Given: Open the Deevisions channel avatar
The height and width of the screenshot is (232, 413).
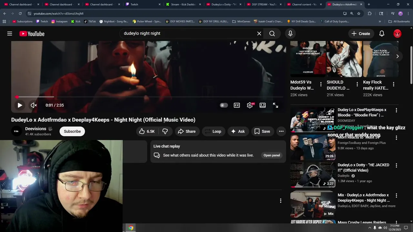Looking at the screenshot, I should (x=16, y=131).
